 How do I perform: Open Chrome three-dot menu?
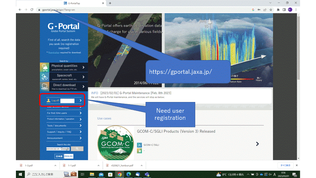[296, 10]
